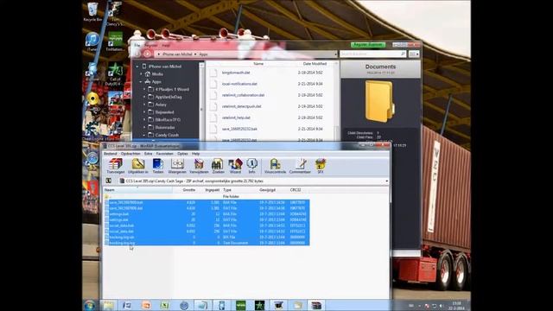Collapse the Apps tree node
This screenshot has height=311, width=553.
coord(141,82)
